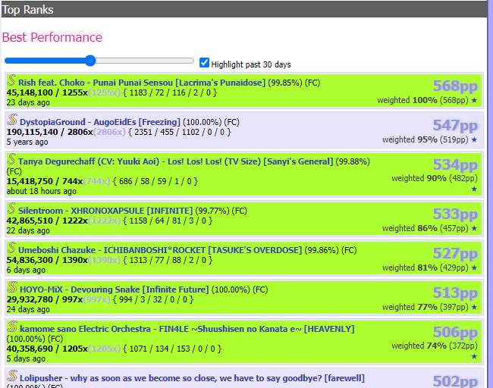
Task: Click 'weighted 100% (568pp)' text
Action: tap(423, 100)
